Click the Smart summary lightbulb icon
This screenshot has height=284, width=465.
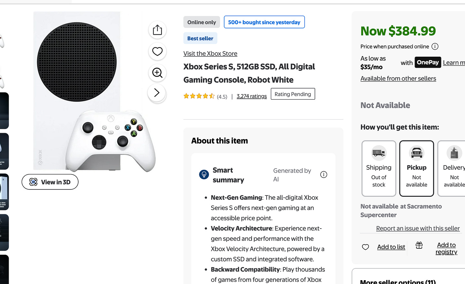coord(204,174)
